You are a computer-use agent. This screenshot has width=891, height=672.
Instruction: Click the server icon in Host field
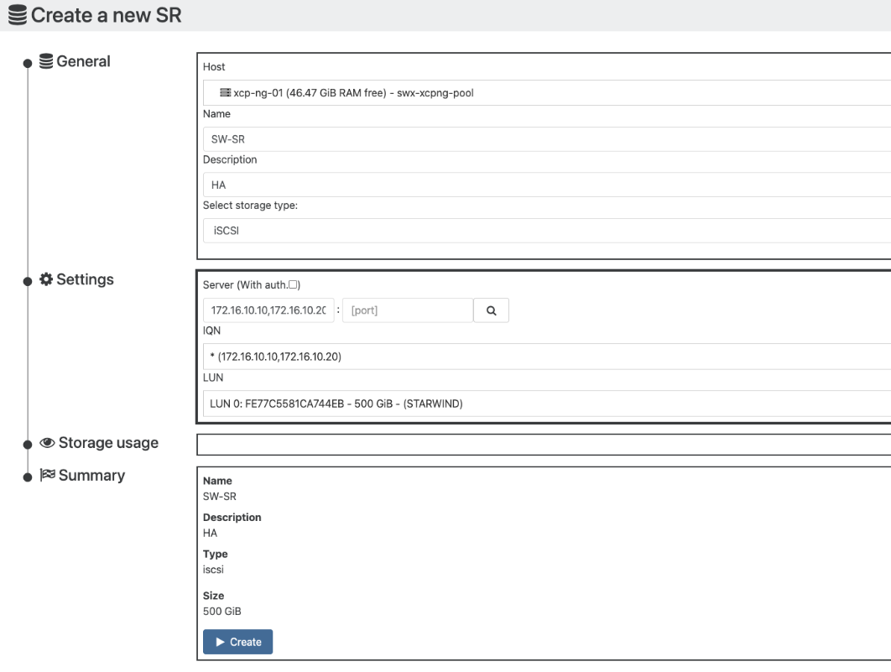(226, 92)
